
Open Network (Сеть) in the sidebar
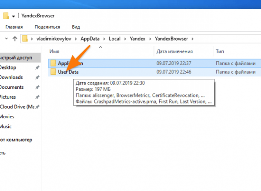click(3, 153)
